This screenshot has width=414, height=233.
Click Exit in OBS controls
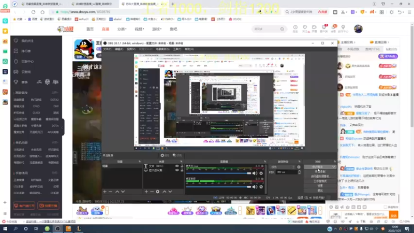(320, 191)
